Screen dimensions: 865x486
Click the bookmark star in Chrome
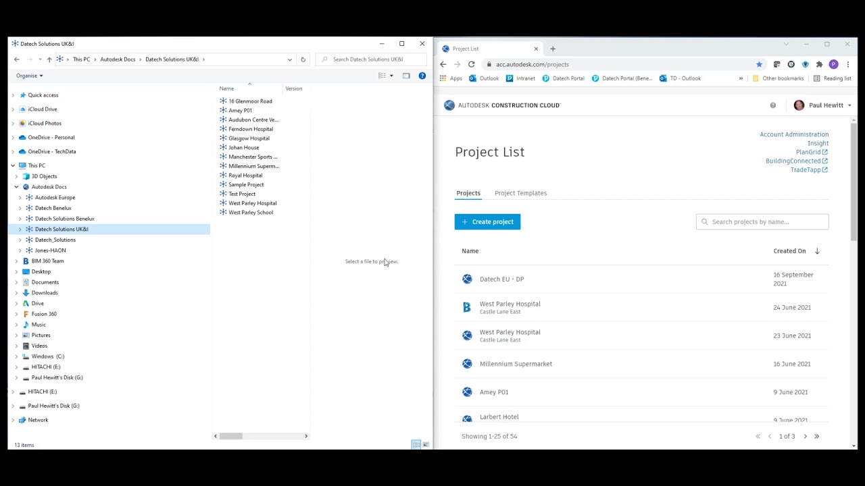759,64
